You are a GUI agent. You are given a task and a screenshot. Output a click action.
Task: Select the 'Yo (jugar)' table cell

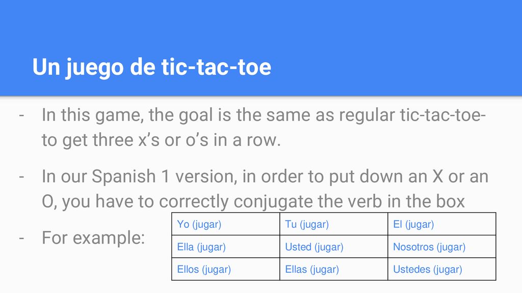click(x=226, y=224)
